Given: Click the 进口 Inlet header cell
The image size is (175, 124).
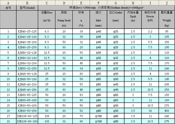Looking at the screenshot, I should click(99, 19).
